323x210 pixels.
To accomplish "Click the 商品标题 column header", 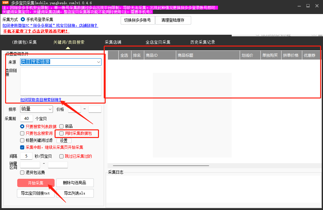I will coord(208,55).
